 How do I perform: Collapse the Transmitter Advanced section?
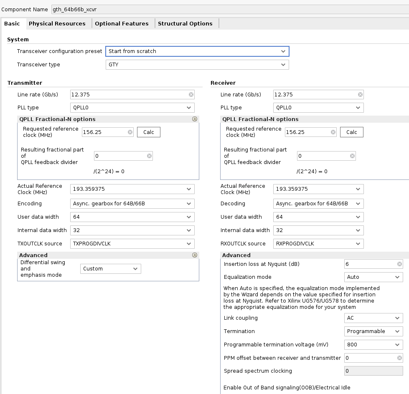click(x=194, y=255)
